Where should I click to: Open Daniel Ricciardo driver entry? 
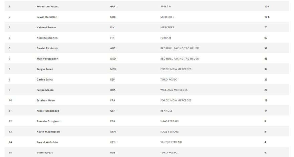(47, 48)
